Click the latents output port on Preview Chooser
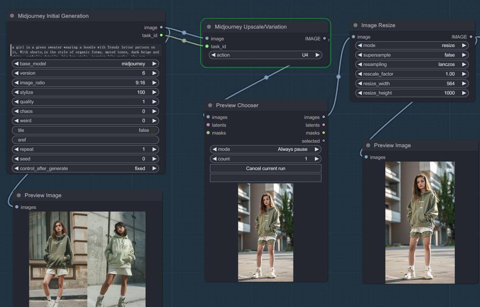 pyautogui.click(x=323, y=125)
